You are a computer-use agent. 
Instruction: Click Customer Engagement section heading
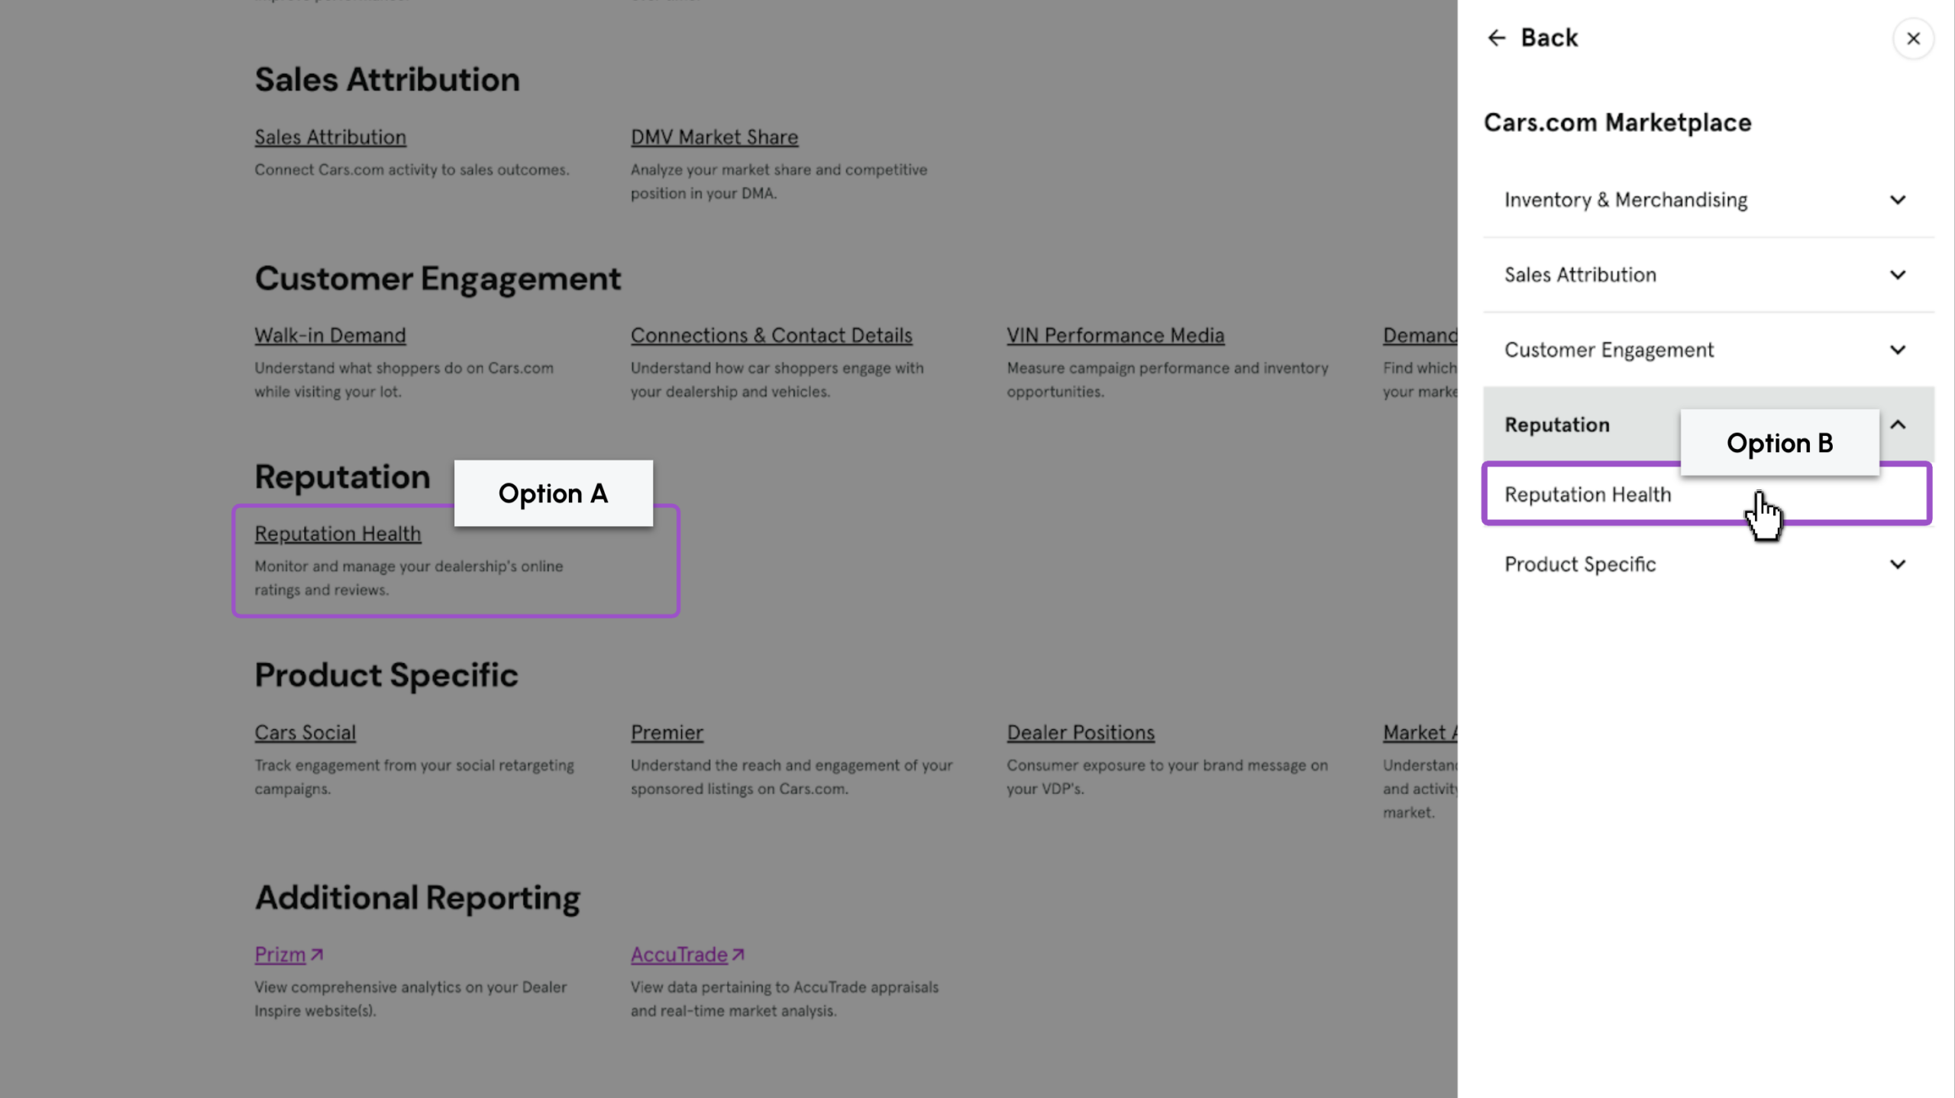coord(438,279)
